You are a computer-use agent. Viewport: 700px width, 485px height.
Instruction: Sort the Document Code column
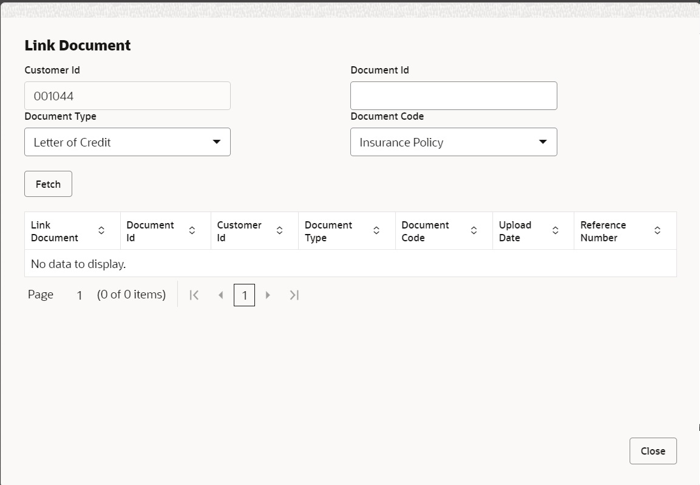click(474, 230)
